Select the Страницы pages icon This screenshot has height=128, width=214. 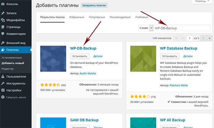click(x=3, y=27)
